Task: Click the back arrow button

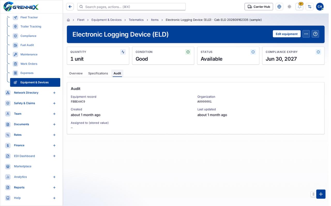Action: pos(70,7)
